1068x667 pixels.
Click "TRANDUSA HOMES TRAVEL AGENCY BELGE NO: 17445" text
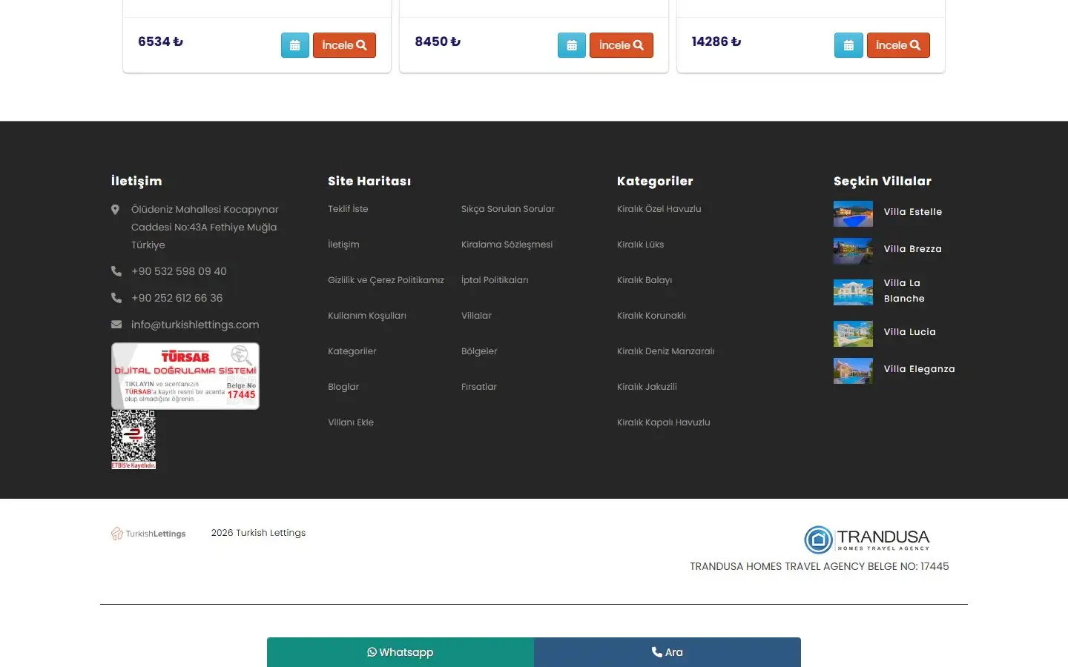click(820, 566)
